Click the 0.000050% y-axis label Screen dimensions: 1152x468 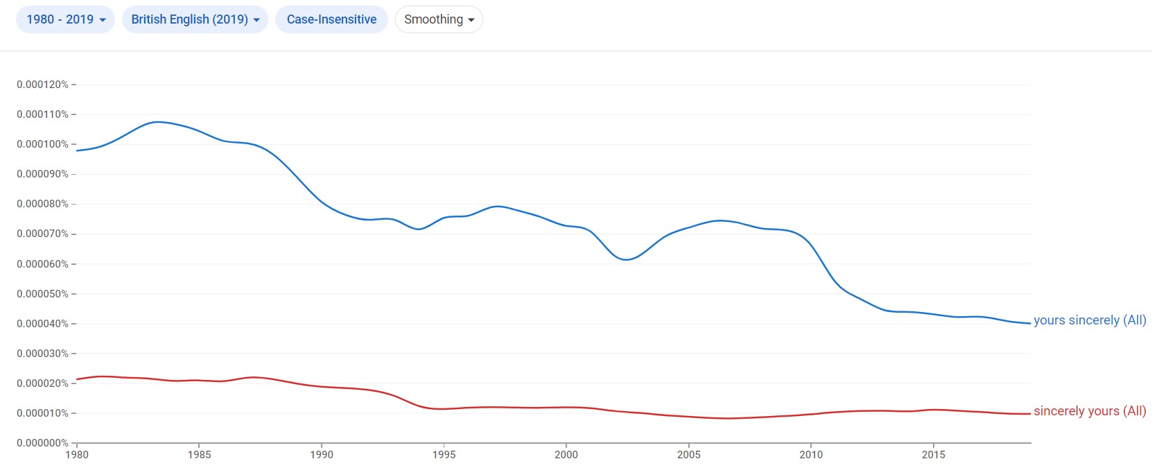click(x=42, y=294)
